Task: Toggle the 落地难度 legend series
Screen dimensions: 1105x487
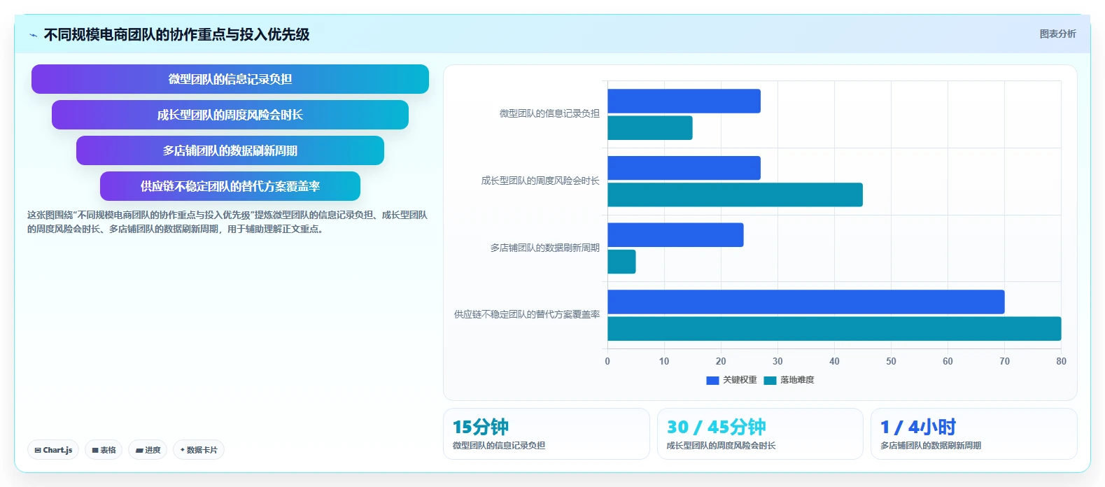Action: tap(789, 380)
